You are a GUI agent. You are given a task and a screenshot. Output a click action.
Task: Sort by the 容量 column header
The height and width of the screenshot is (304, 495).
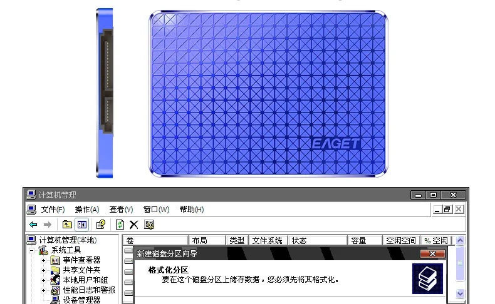[365, 241]
